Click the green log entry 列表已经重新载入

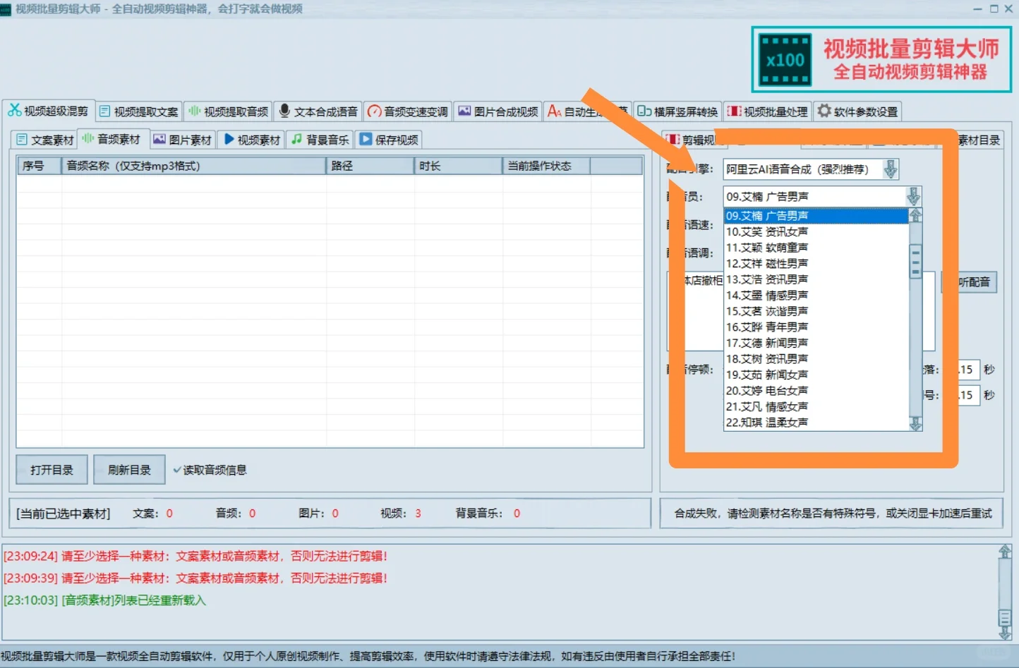pyautogui.click(x=104, y=600)
